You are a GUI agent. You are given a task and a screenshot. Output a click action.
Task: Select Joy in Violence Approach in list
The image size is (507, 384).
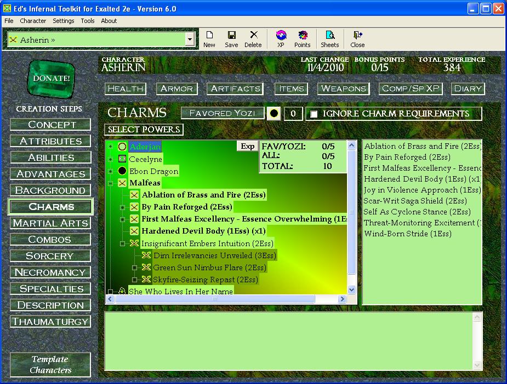(422, 190)
